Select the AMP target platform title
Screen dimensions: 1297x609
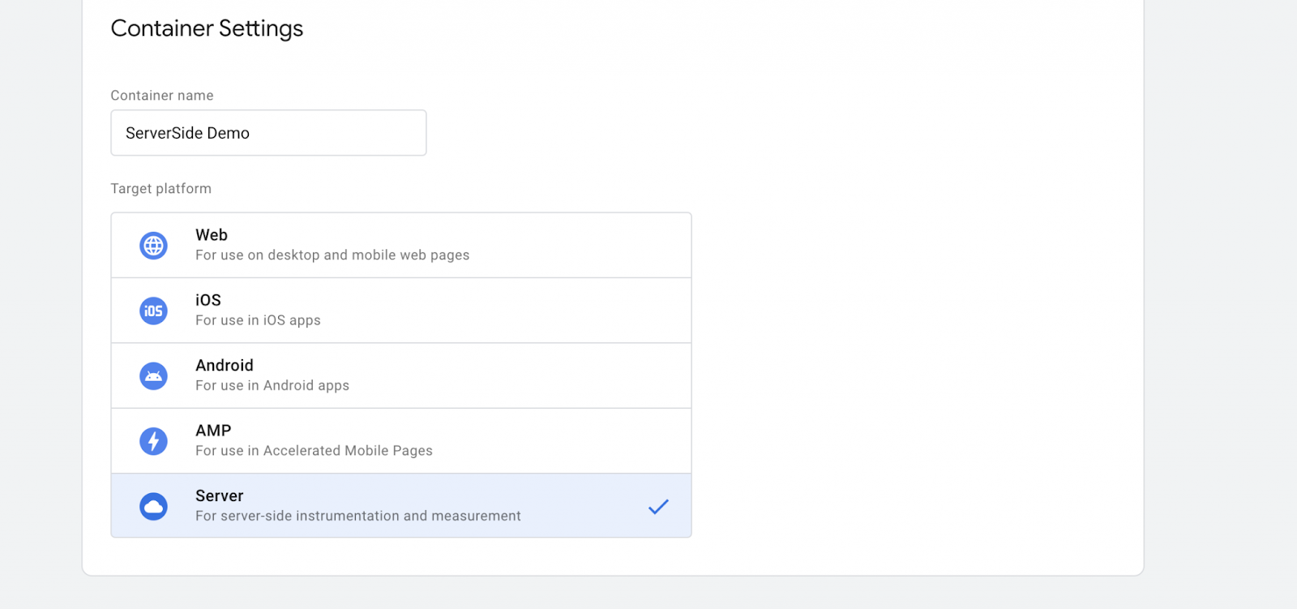(213, 431)
